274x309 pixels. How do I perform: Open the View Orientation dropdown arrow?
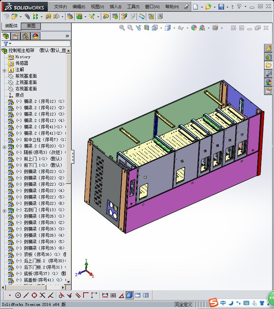pos(161,28)
